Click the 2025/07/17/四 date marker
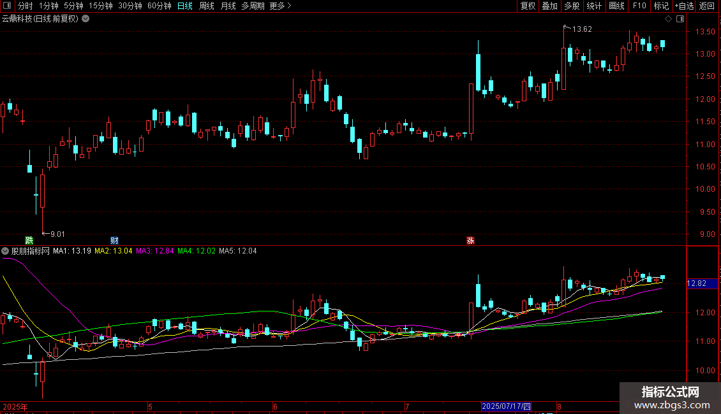The image size is (721, 414). click(x=506, y=406)
